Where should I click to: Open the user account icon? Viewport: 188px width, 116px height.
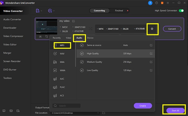coord(150,3)
